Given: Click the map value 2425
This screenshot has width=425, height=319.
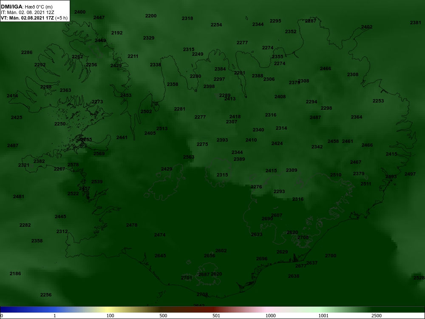Looking at the screenshot, I should click(17, 117).
